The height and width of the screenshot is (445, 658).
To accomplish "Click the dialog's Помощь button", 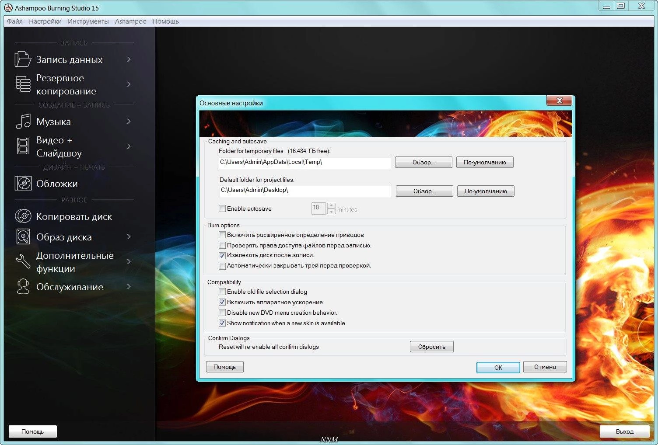I will [224, 367].
